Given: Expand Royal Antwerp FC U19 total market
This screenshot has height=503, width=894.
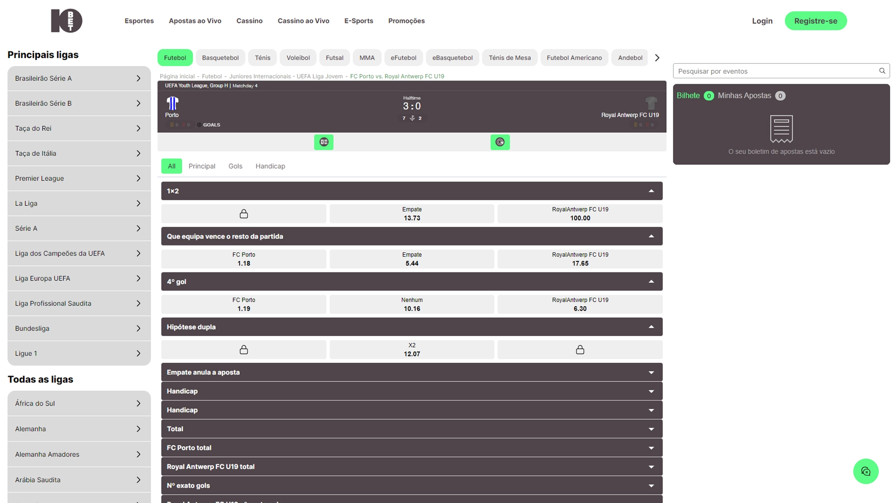Looking at the screenshot, I should coord(412,467).
